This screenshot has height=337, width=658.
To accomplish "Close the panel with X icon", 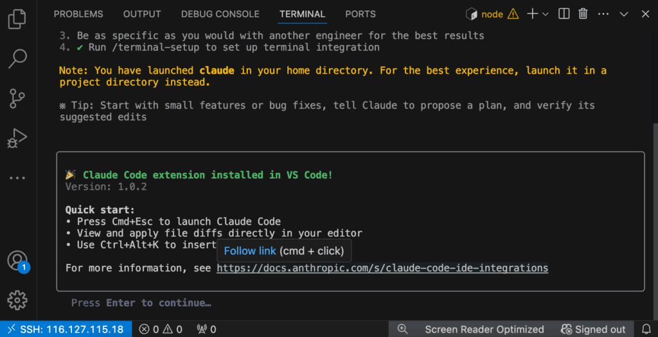I will 645,14.
